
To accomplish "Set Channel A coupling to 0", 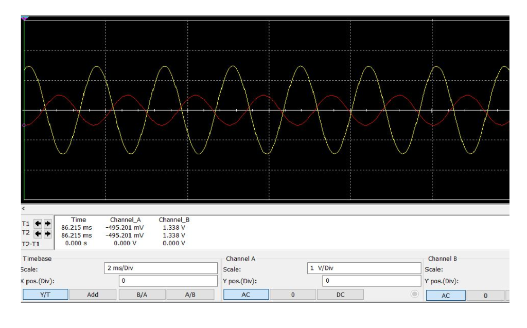I will click(x=293, y=295).
